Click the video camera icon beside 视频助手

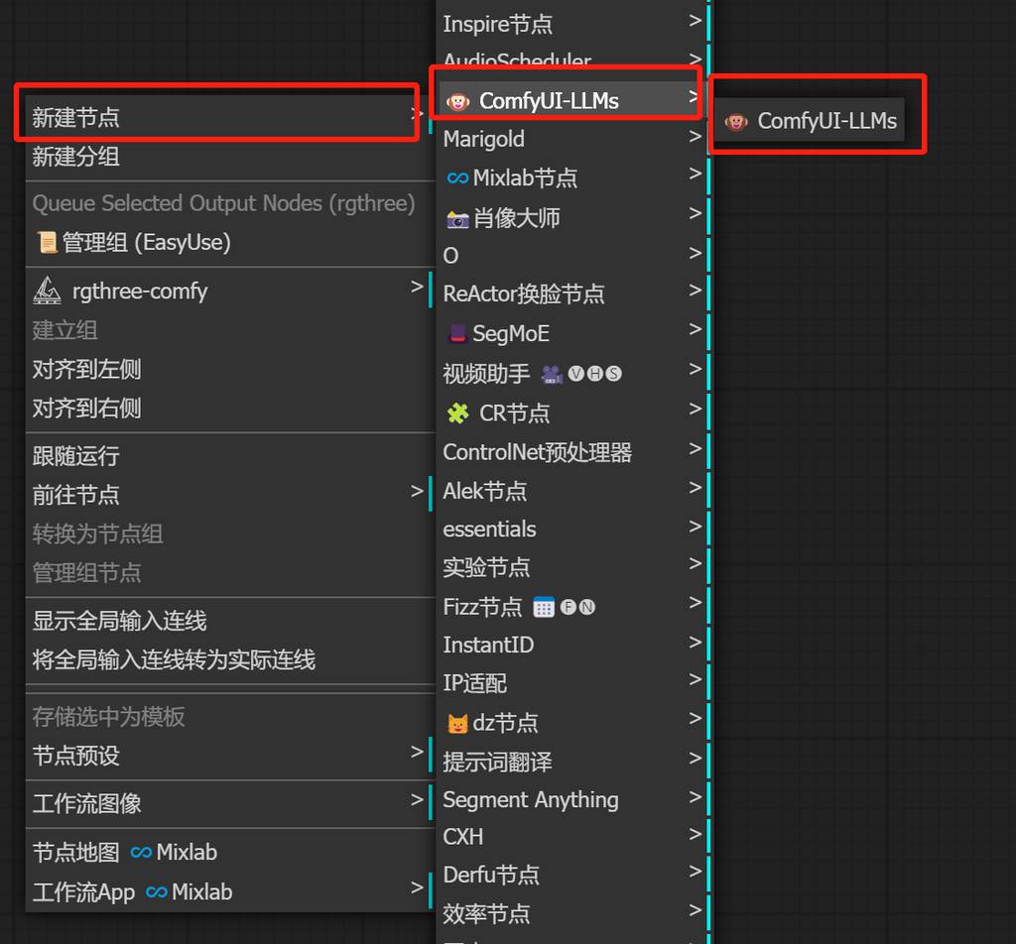(x=552, y=374)
